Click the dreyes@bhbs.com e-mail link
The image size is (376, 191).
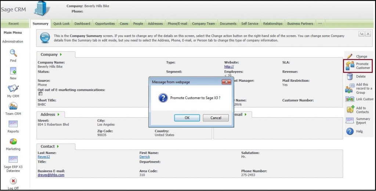click(x=51, y=175)
